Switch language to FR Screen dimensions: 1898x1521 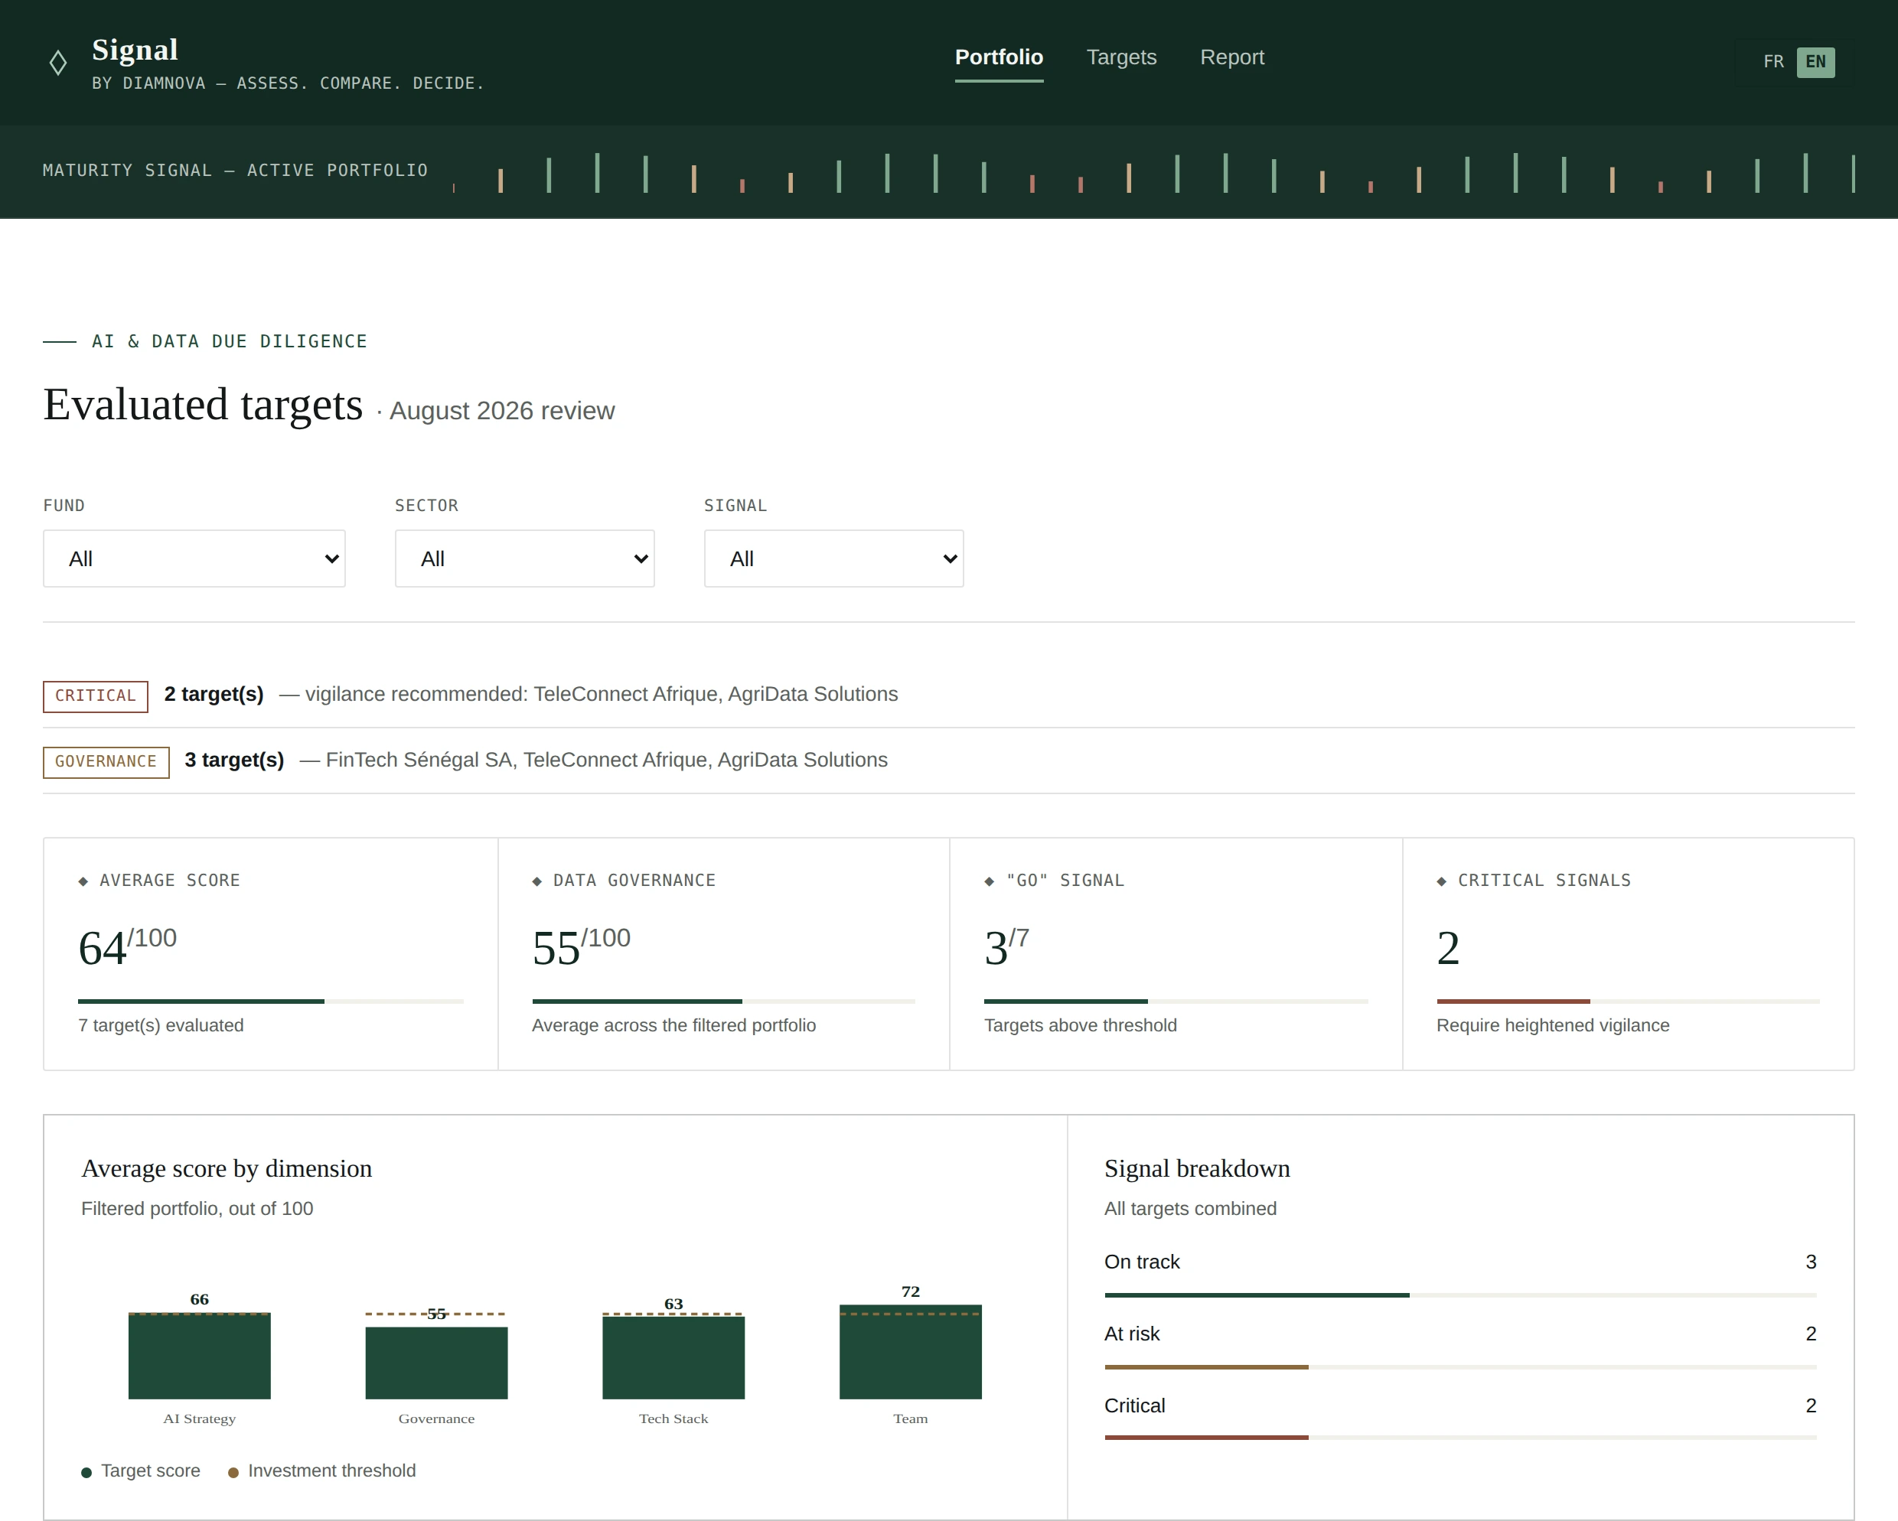point(1773,62)
